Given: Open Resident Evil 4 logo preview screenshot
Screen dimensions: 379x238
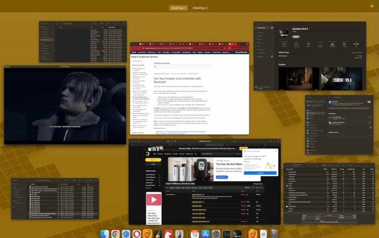Looking at the screenshot, I should [x=342, y=79].
